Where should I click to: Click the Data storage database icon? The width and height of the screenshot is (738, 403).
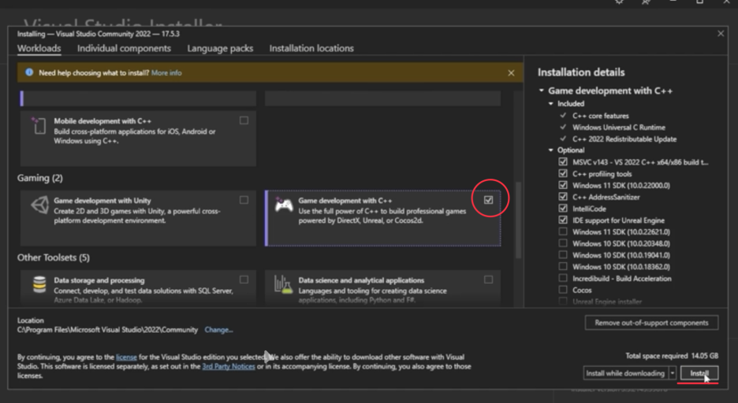pyautogui.click(x=39, y=285)
